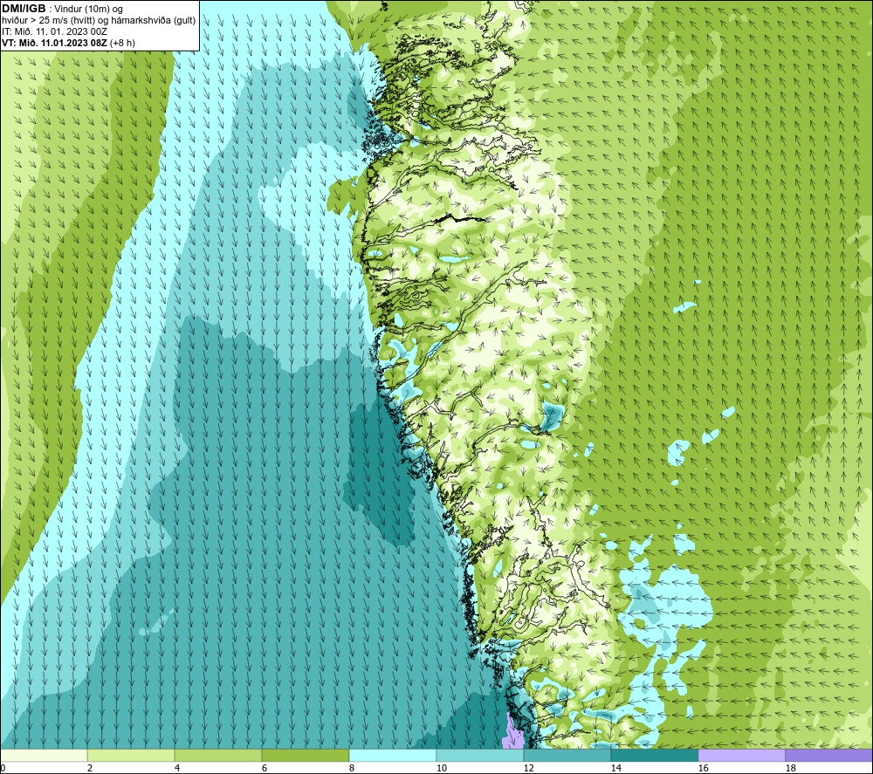Click the legend scale label "8"
Viewport: 873px width, 774px height.
tap(352, 769)
